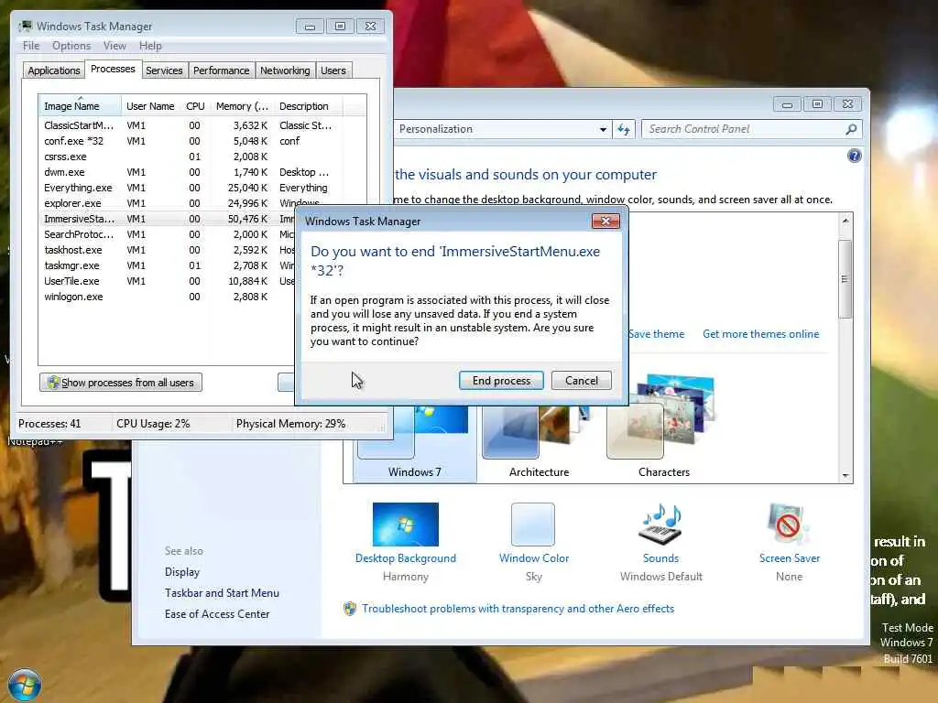This screenshot has height=703, width=938.
Task: Click the Desktop Background link text
Action: [405, 558]
